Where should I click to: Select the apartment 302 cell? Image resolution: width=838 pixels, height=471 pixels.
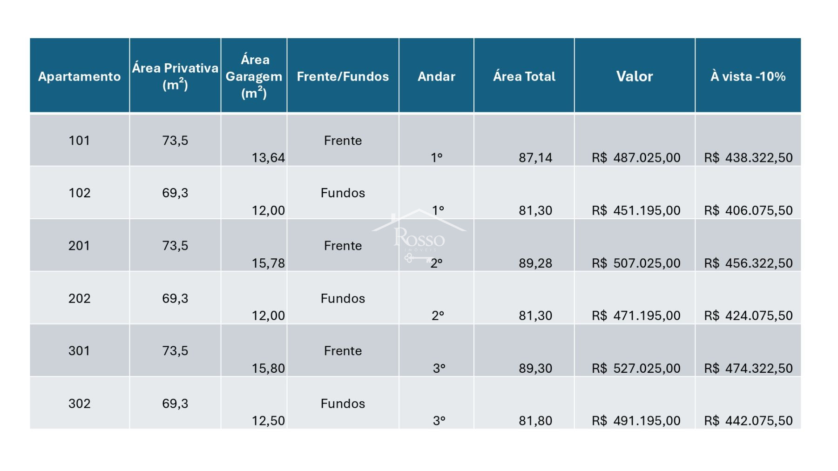click(x=79, y=404)
